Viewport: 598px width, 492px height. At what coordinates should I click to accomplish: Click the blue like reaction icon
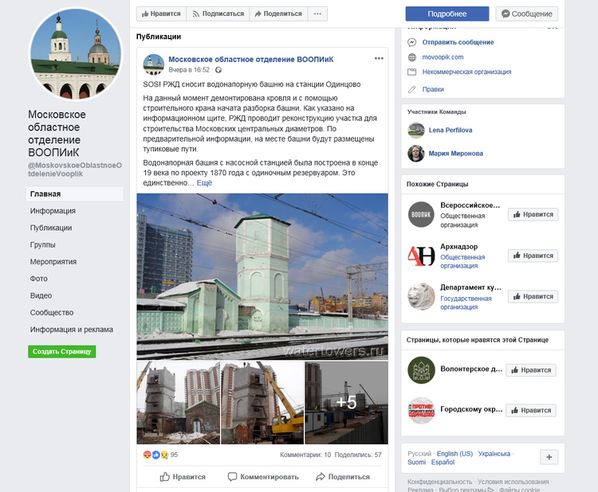(x=155, y=455)
